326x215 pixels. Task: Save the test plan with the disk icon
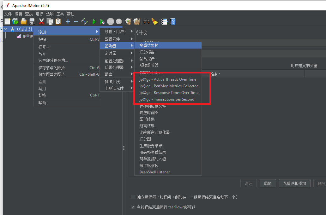[x=32, y=21]
